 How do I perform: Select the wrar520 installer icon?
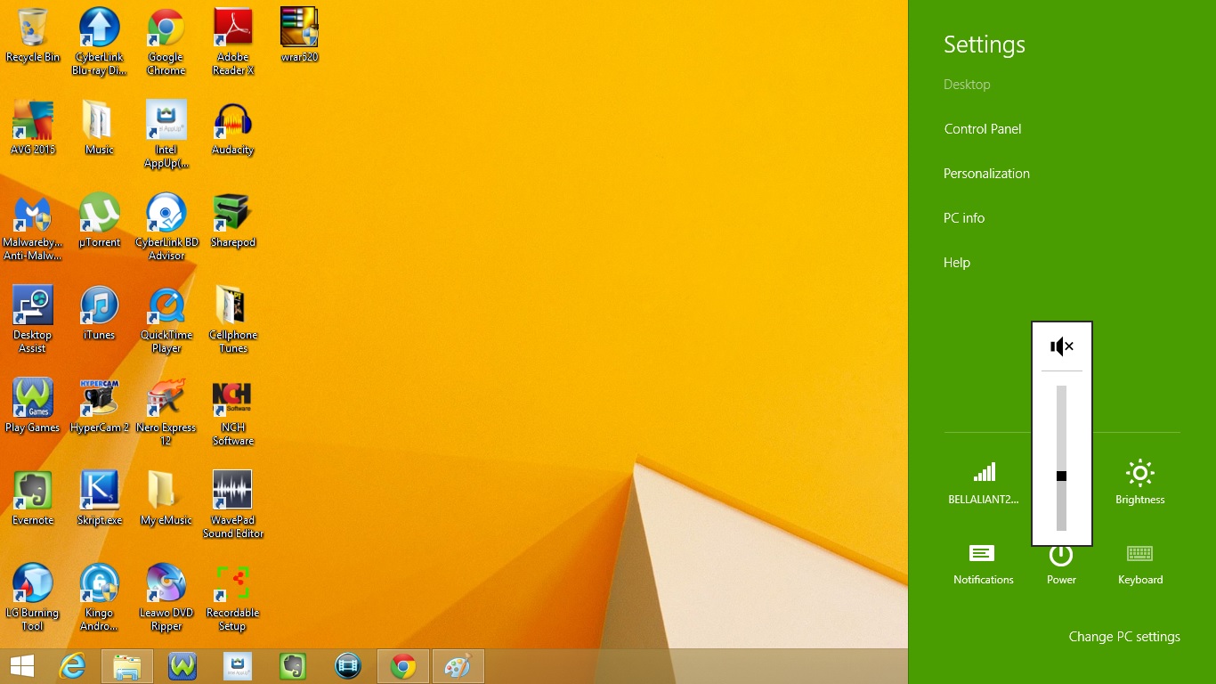pos(300,36)
